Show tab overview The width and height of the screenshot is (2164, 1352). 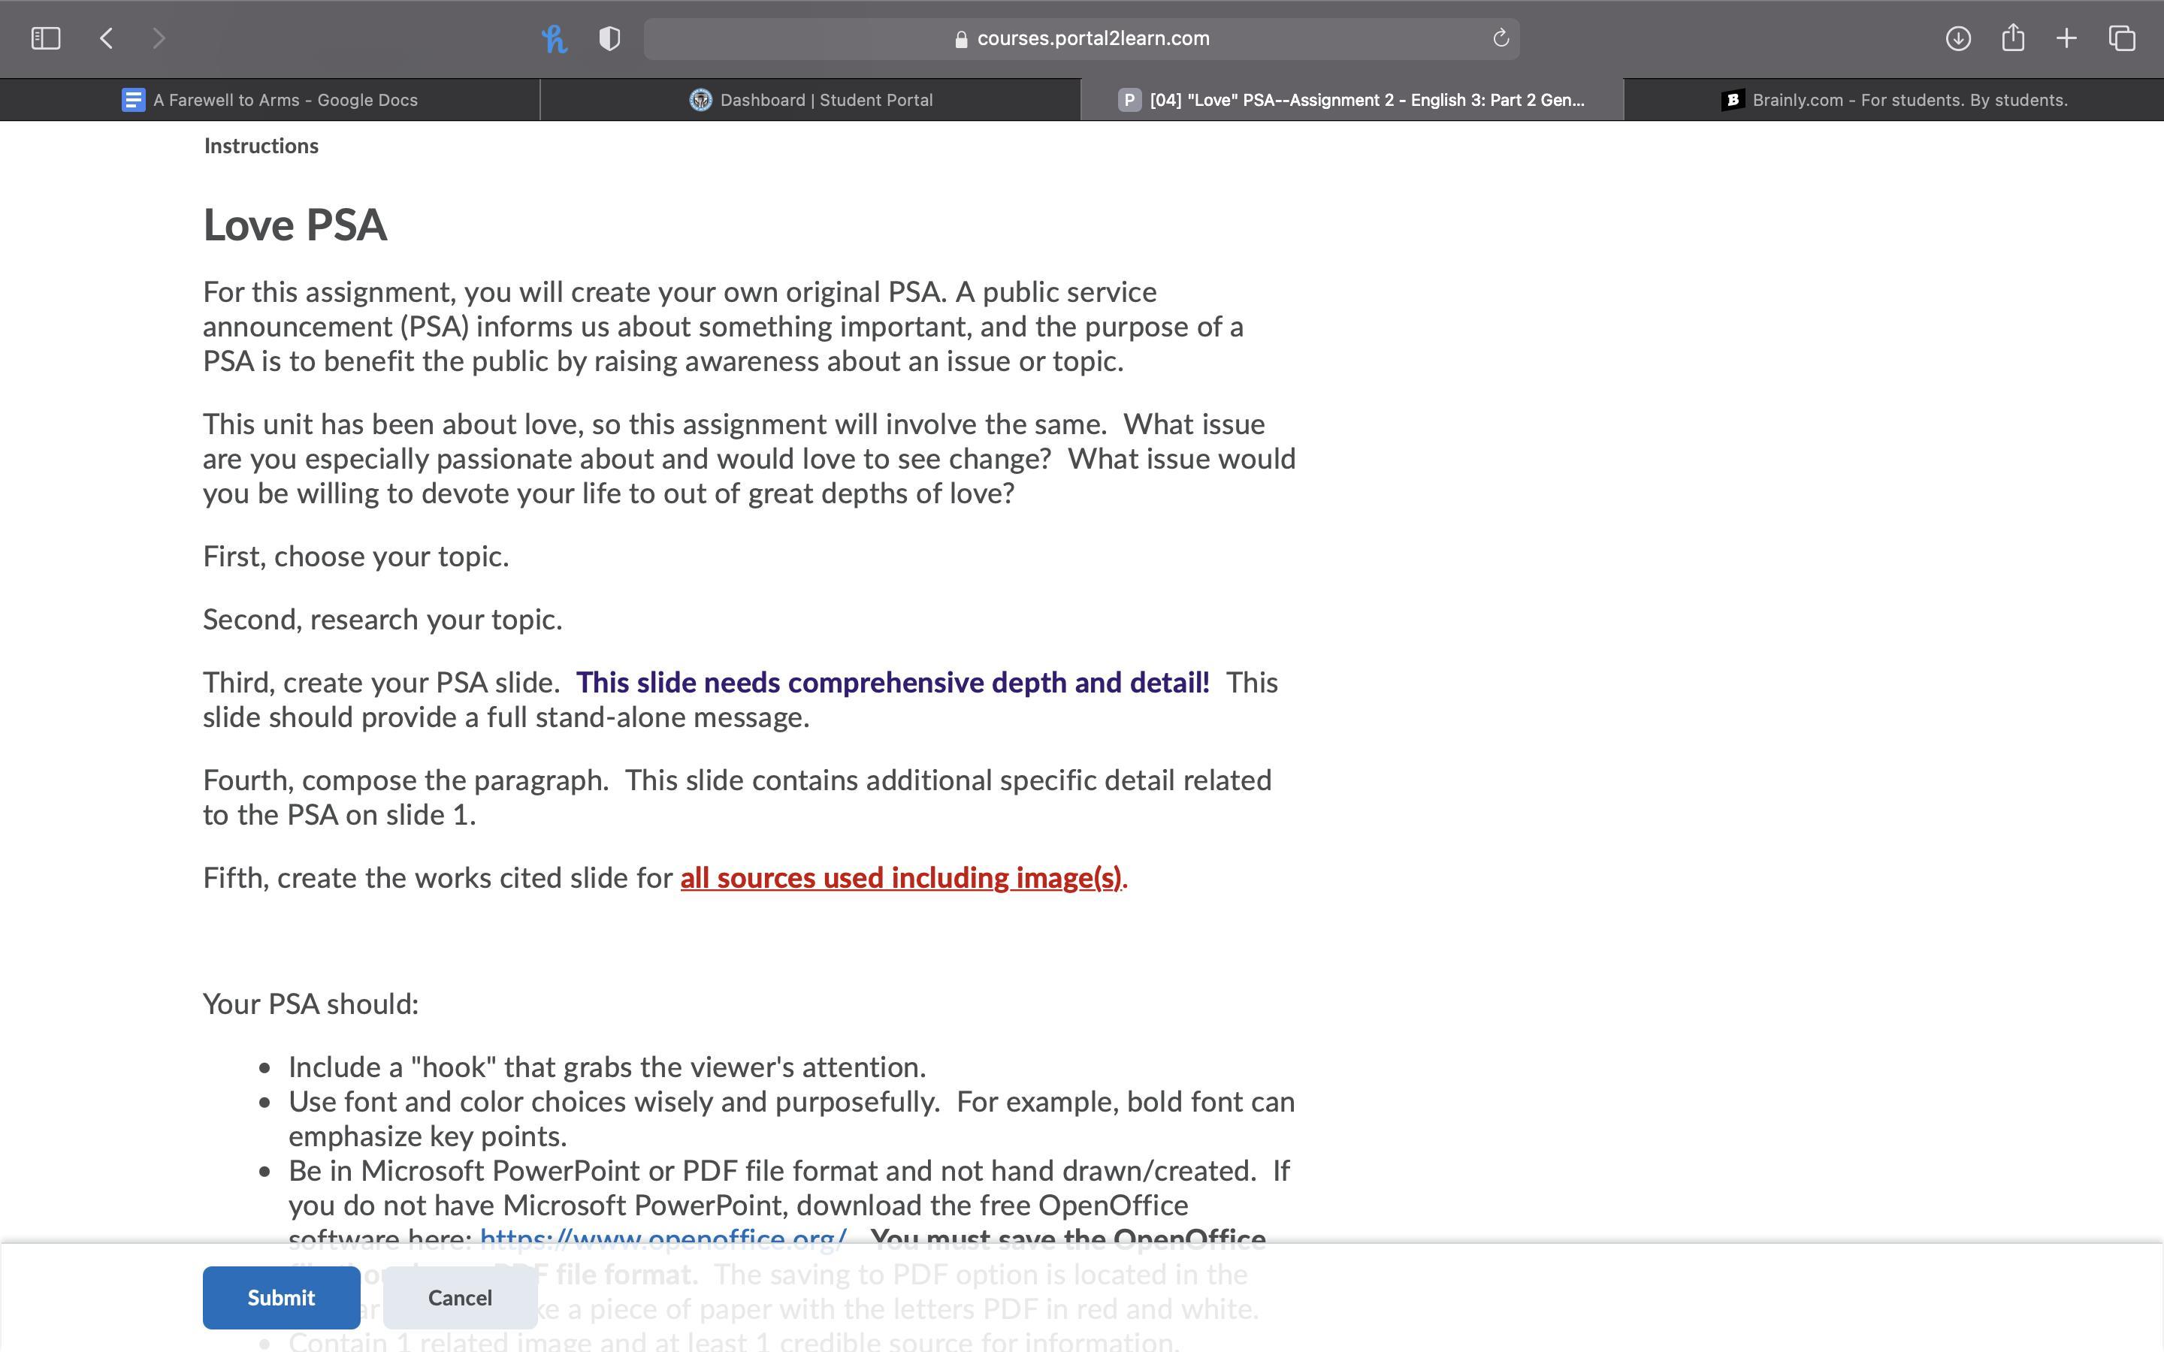[2122, 38]
